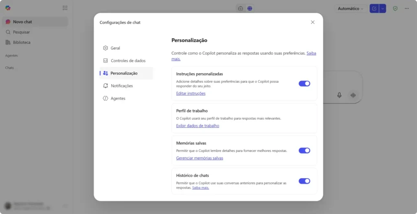
Task: Toggle Instruções personalizadas switch off
Action: [x=304, y=84]
